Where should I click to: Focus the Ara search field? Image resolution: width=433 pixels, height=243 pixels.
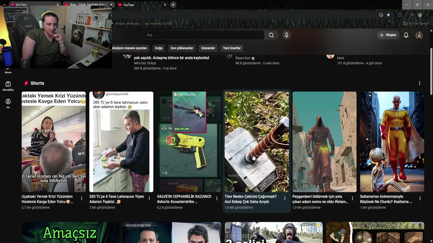pyautogui.click(x=204, y=35)
